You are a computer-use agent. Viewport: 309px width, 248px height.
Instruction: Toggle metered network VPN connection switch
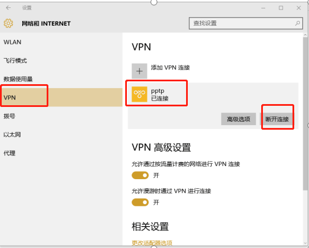coord(140,175)
